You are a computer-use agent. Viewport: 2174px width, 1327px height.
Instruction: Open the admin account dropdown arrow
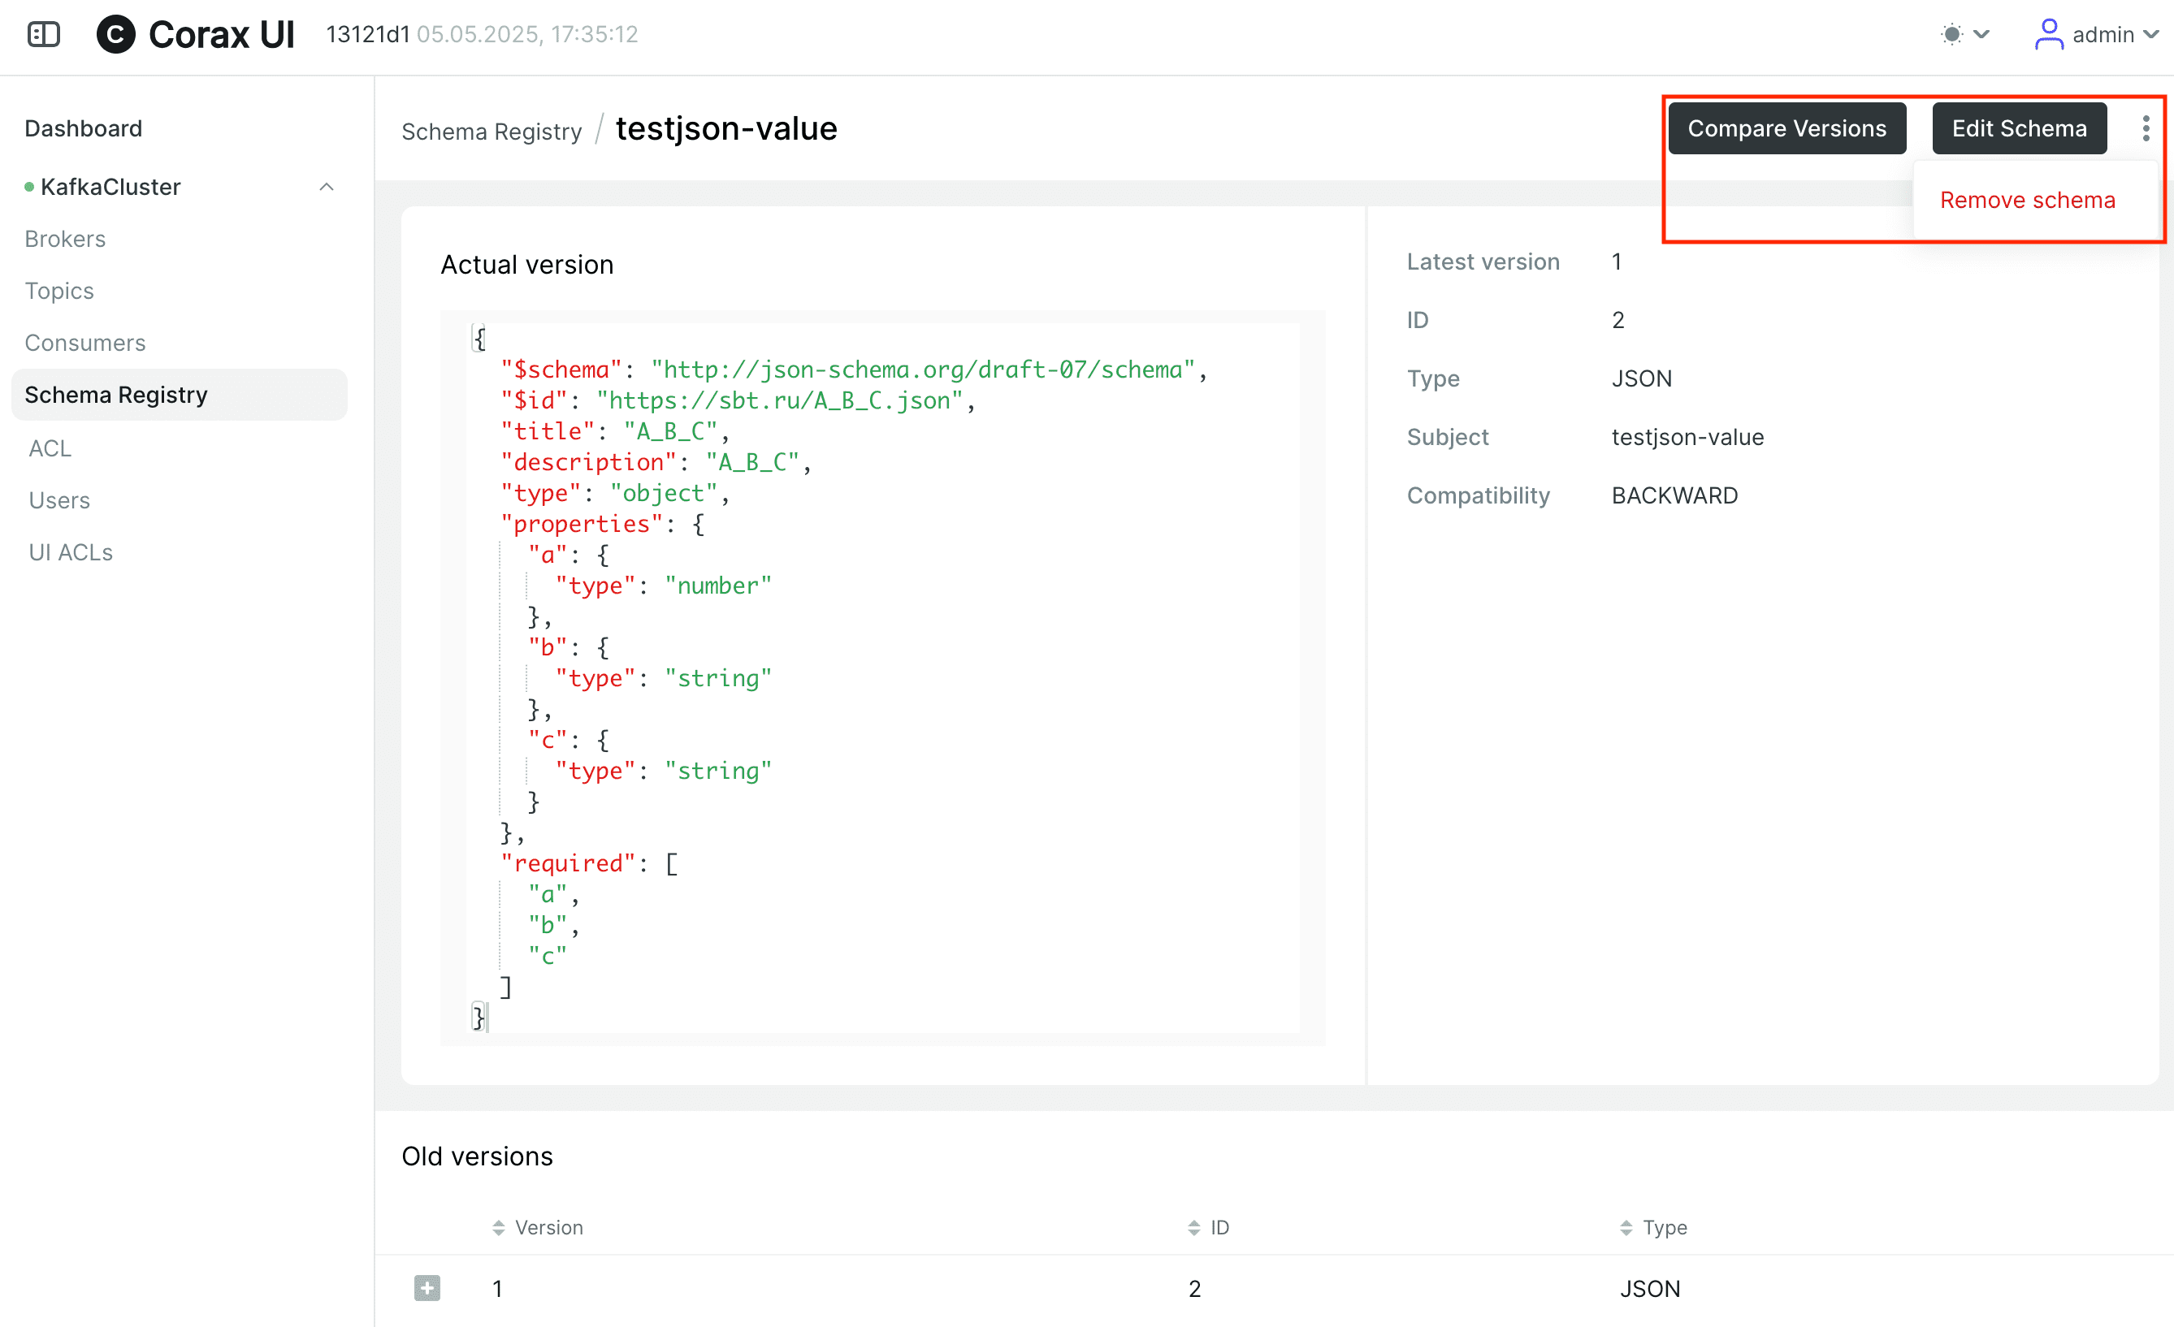(2151, 34)
